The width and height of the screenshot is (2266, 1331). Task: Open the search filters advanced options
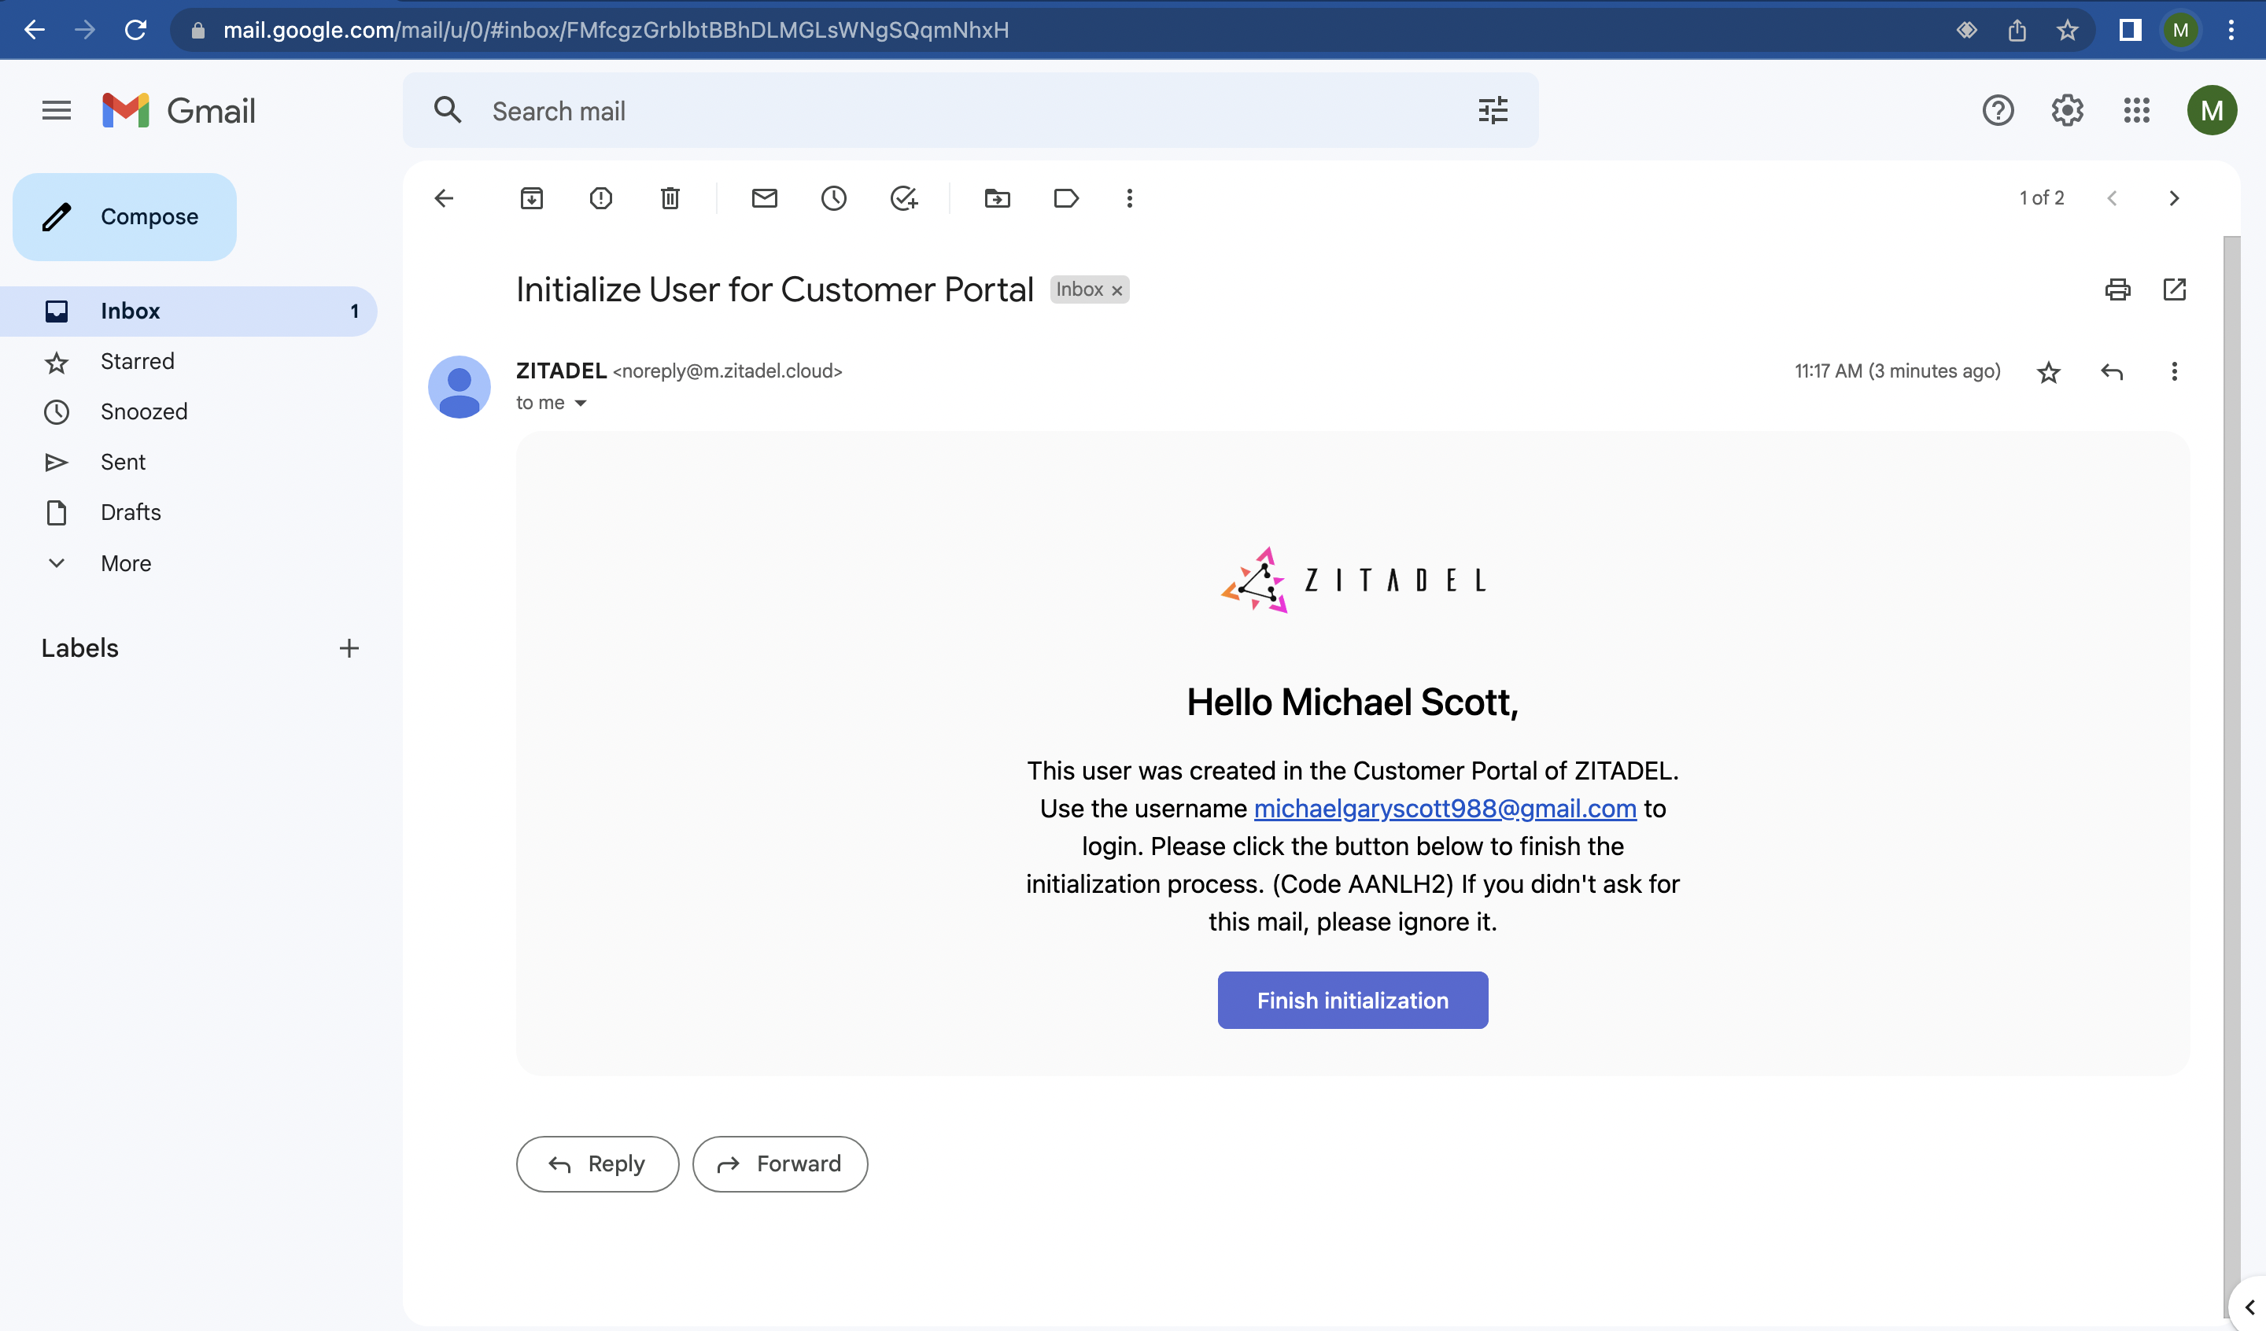coord(1493,111)
